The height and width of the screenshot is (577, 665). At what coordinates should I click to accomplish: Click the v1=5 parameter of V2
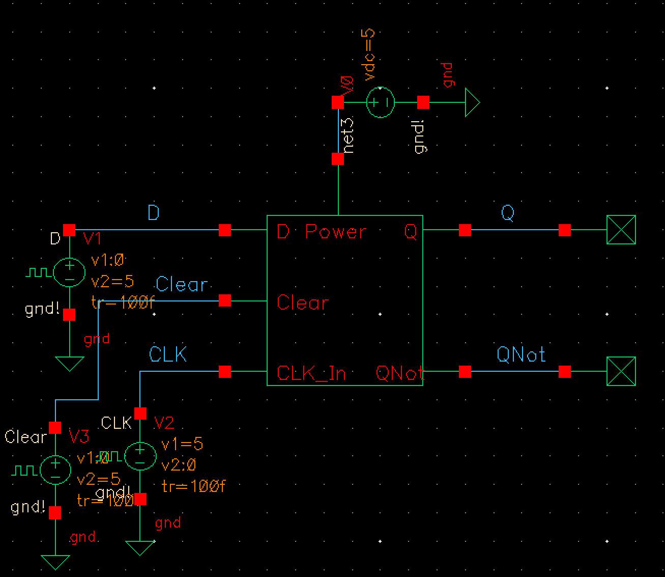(x=182, y=444)
